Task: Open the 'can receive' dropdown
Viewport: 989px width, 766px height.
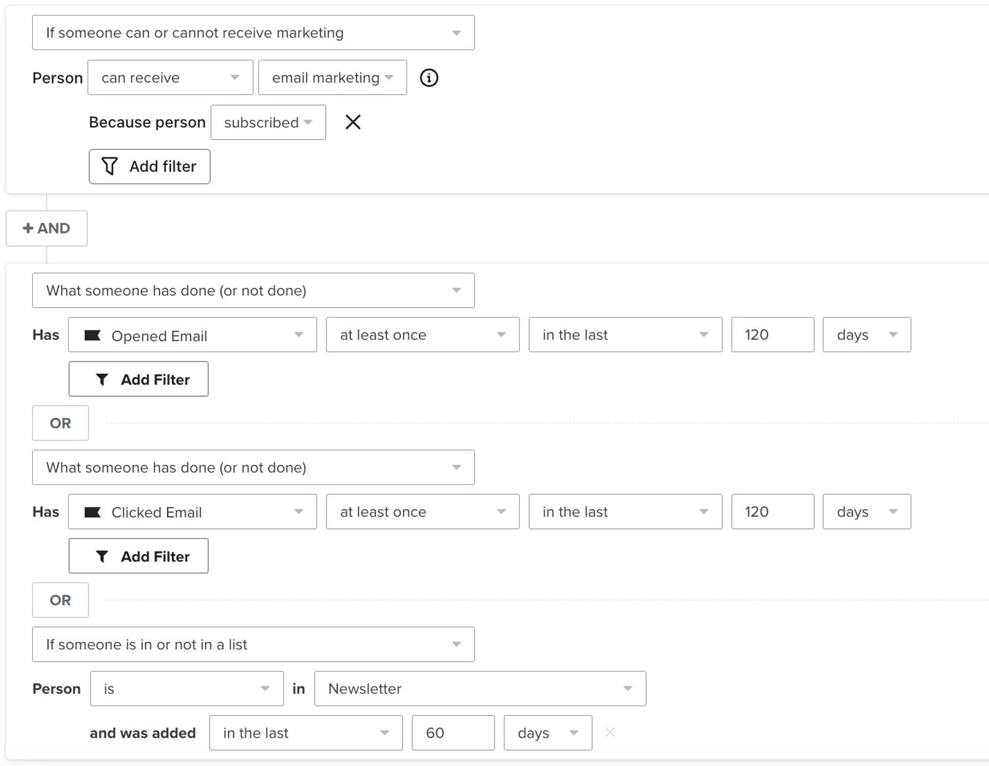Action: (171, 78)
